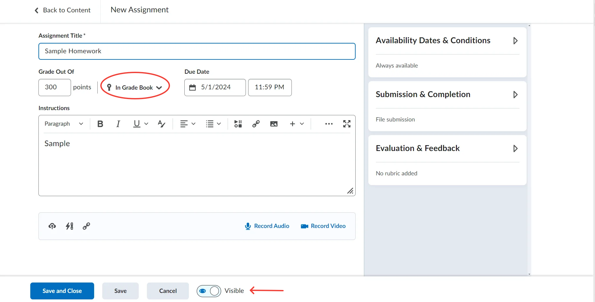Toggle the assignment's Visible switch
595x302 pixels.
coord(208,291)
